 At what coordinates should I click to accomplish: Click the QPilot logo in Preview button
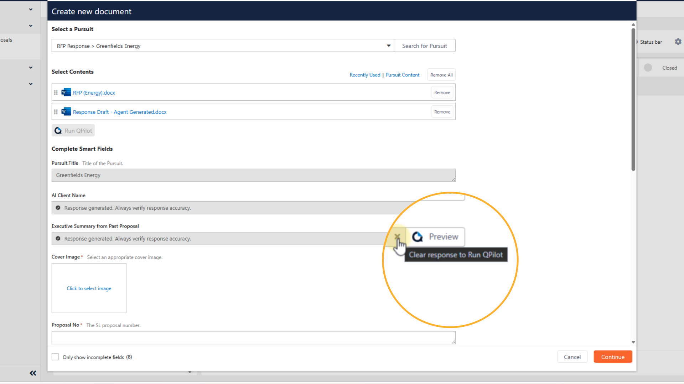(418, 237)
